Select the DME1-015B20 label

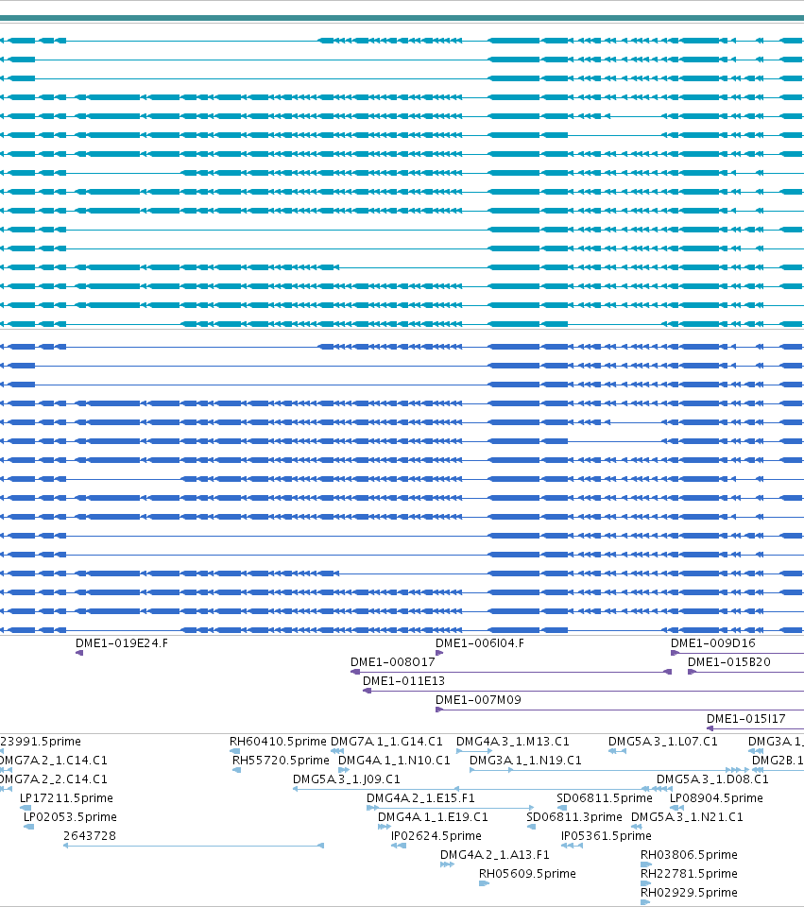(x=728, y=662)
